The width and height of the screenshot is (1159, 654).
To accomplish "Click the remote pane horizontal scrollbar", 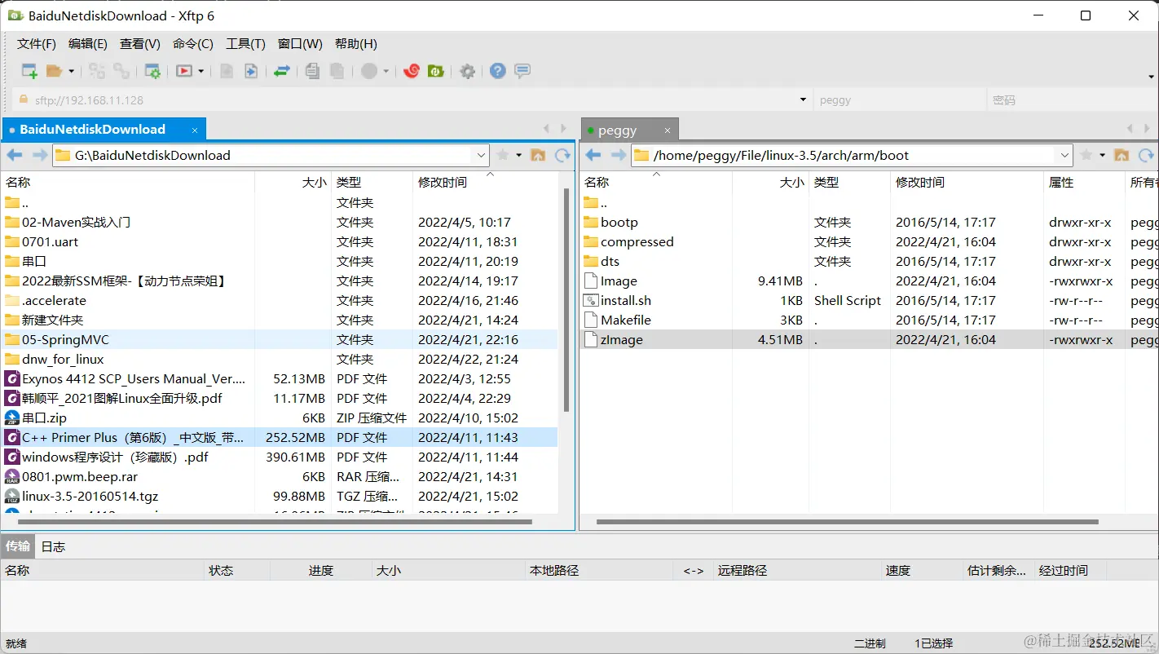I will [x=848, y=522].
